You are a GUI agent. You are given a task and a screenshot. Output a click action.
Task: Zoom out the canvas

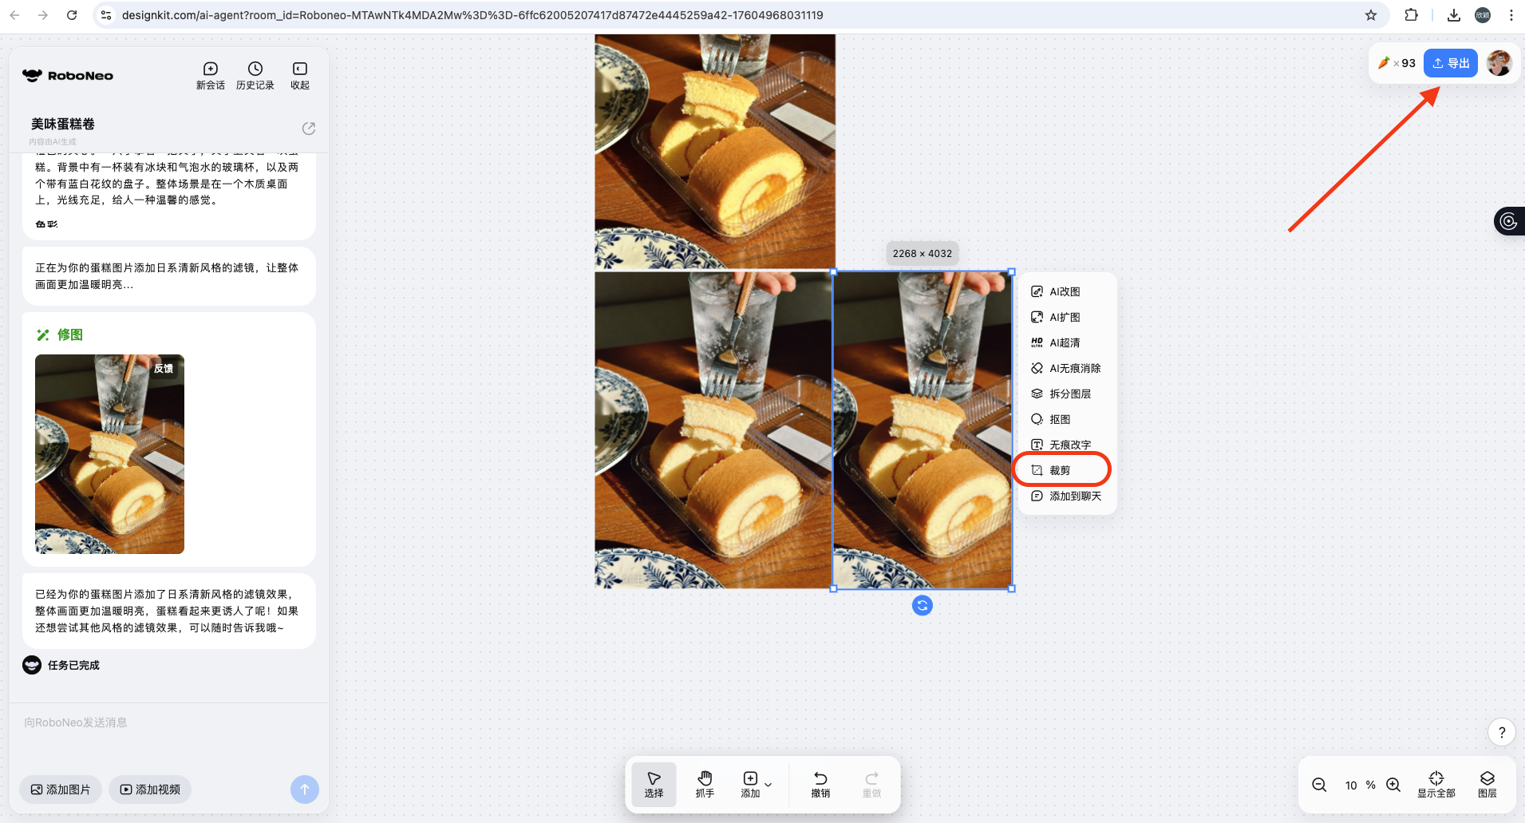click(x=1320, y=785)
